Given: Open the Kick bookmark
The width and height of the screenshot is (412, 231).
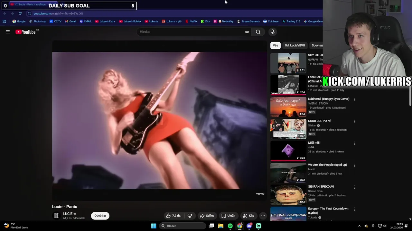Looking at the screenshot, I should click(205, 21).
